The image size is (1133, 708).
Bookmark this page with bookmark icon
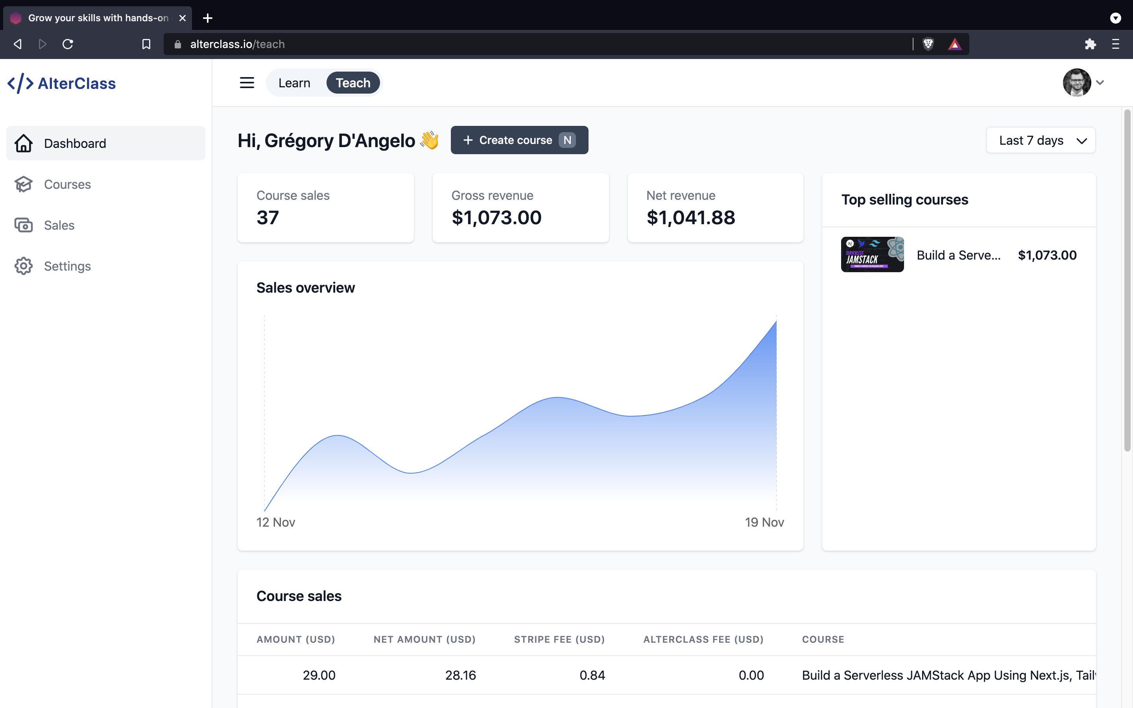(x=146, y=44)
